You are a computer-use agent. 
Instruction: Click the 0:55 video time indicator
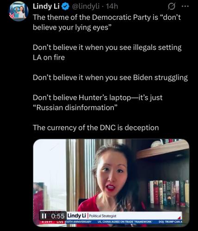tap(58, 216)
